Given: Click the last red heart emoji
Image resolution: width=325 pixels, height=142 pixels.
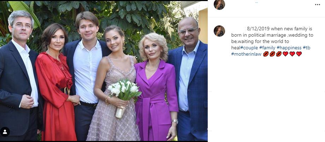Looking at the screenshot, I should coord(299,54).
